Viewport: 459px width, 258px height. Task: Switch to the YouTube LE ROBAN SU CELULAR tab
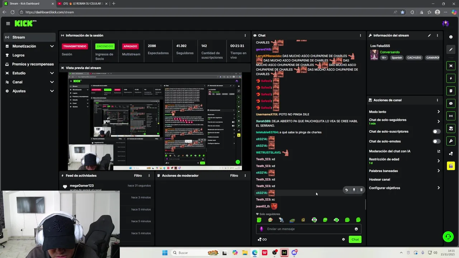click(83, 4)
